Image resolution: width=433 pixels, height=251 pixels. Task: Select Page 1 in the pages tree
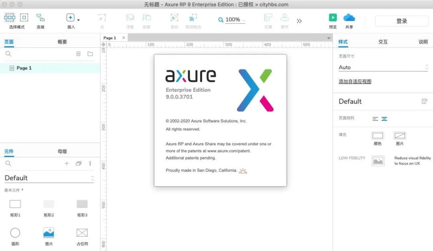pyautogui.click(x=50, y=68)
